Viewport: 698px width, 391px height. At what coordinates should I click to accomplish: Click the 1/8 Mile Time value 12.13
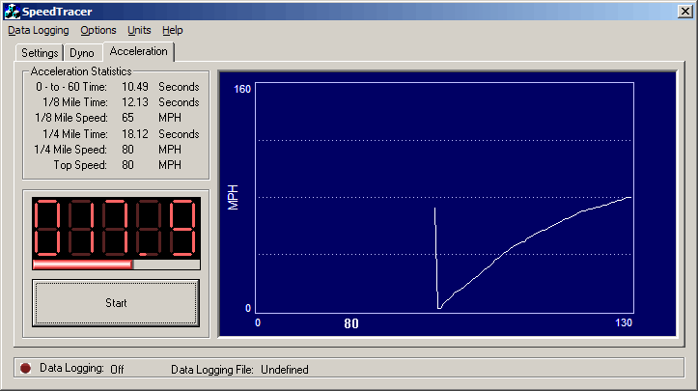135,102
